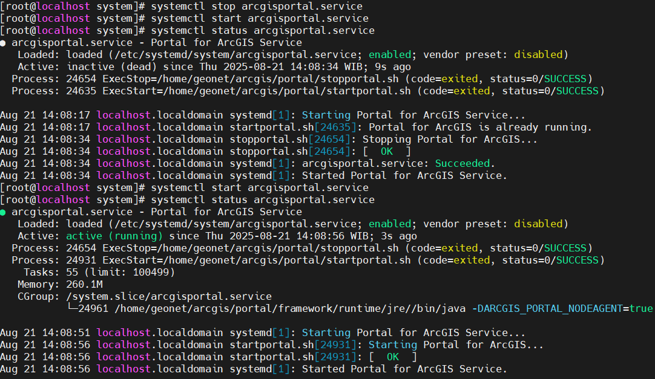Click the java process ID '24961'
Image resolution: width=655 pixels, height=379 pixels.
click(93, 308)
